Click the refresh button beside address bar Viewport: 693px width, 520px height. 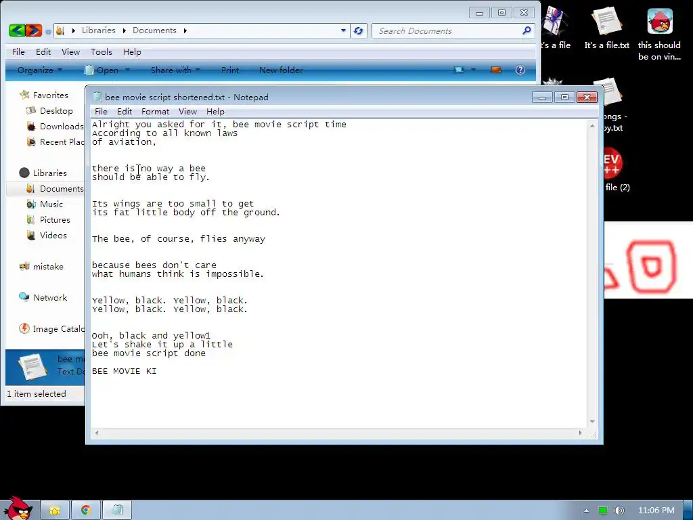click(x=359, y=30)
